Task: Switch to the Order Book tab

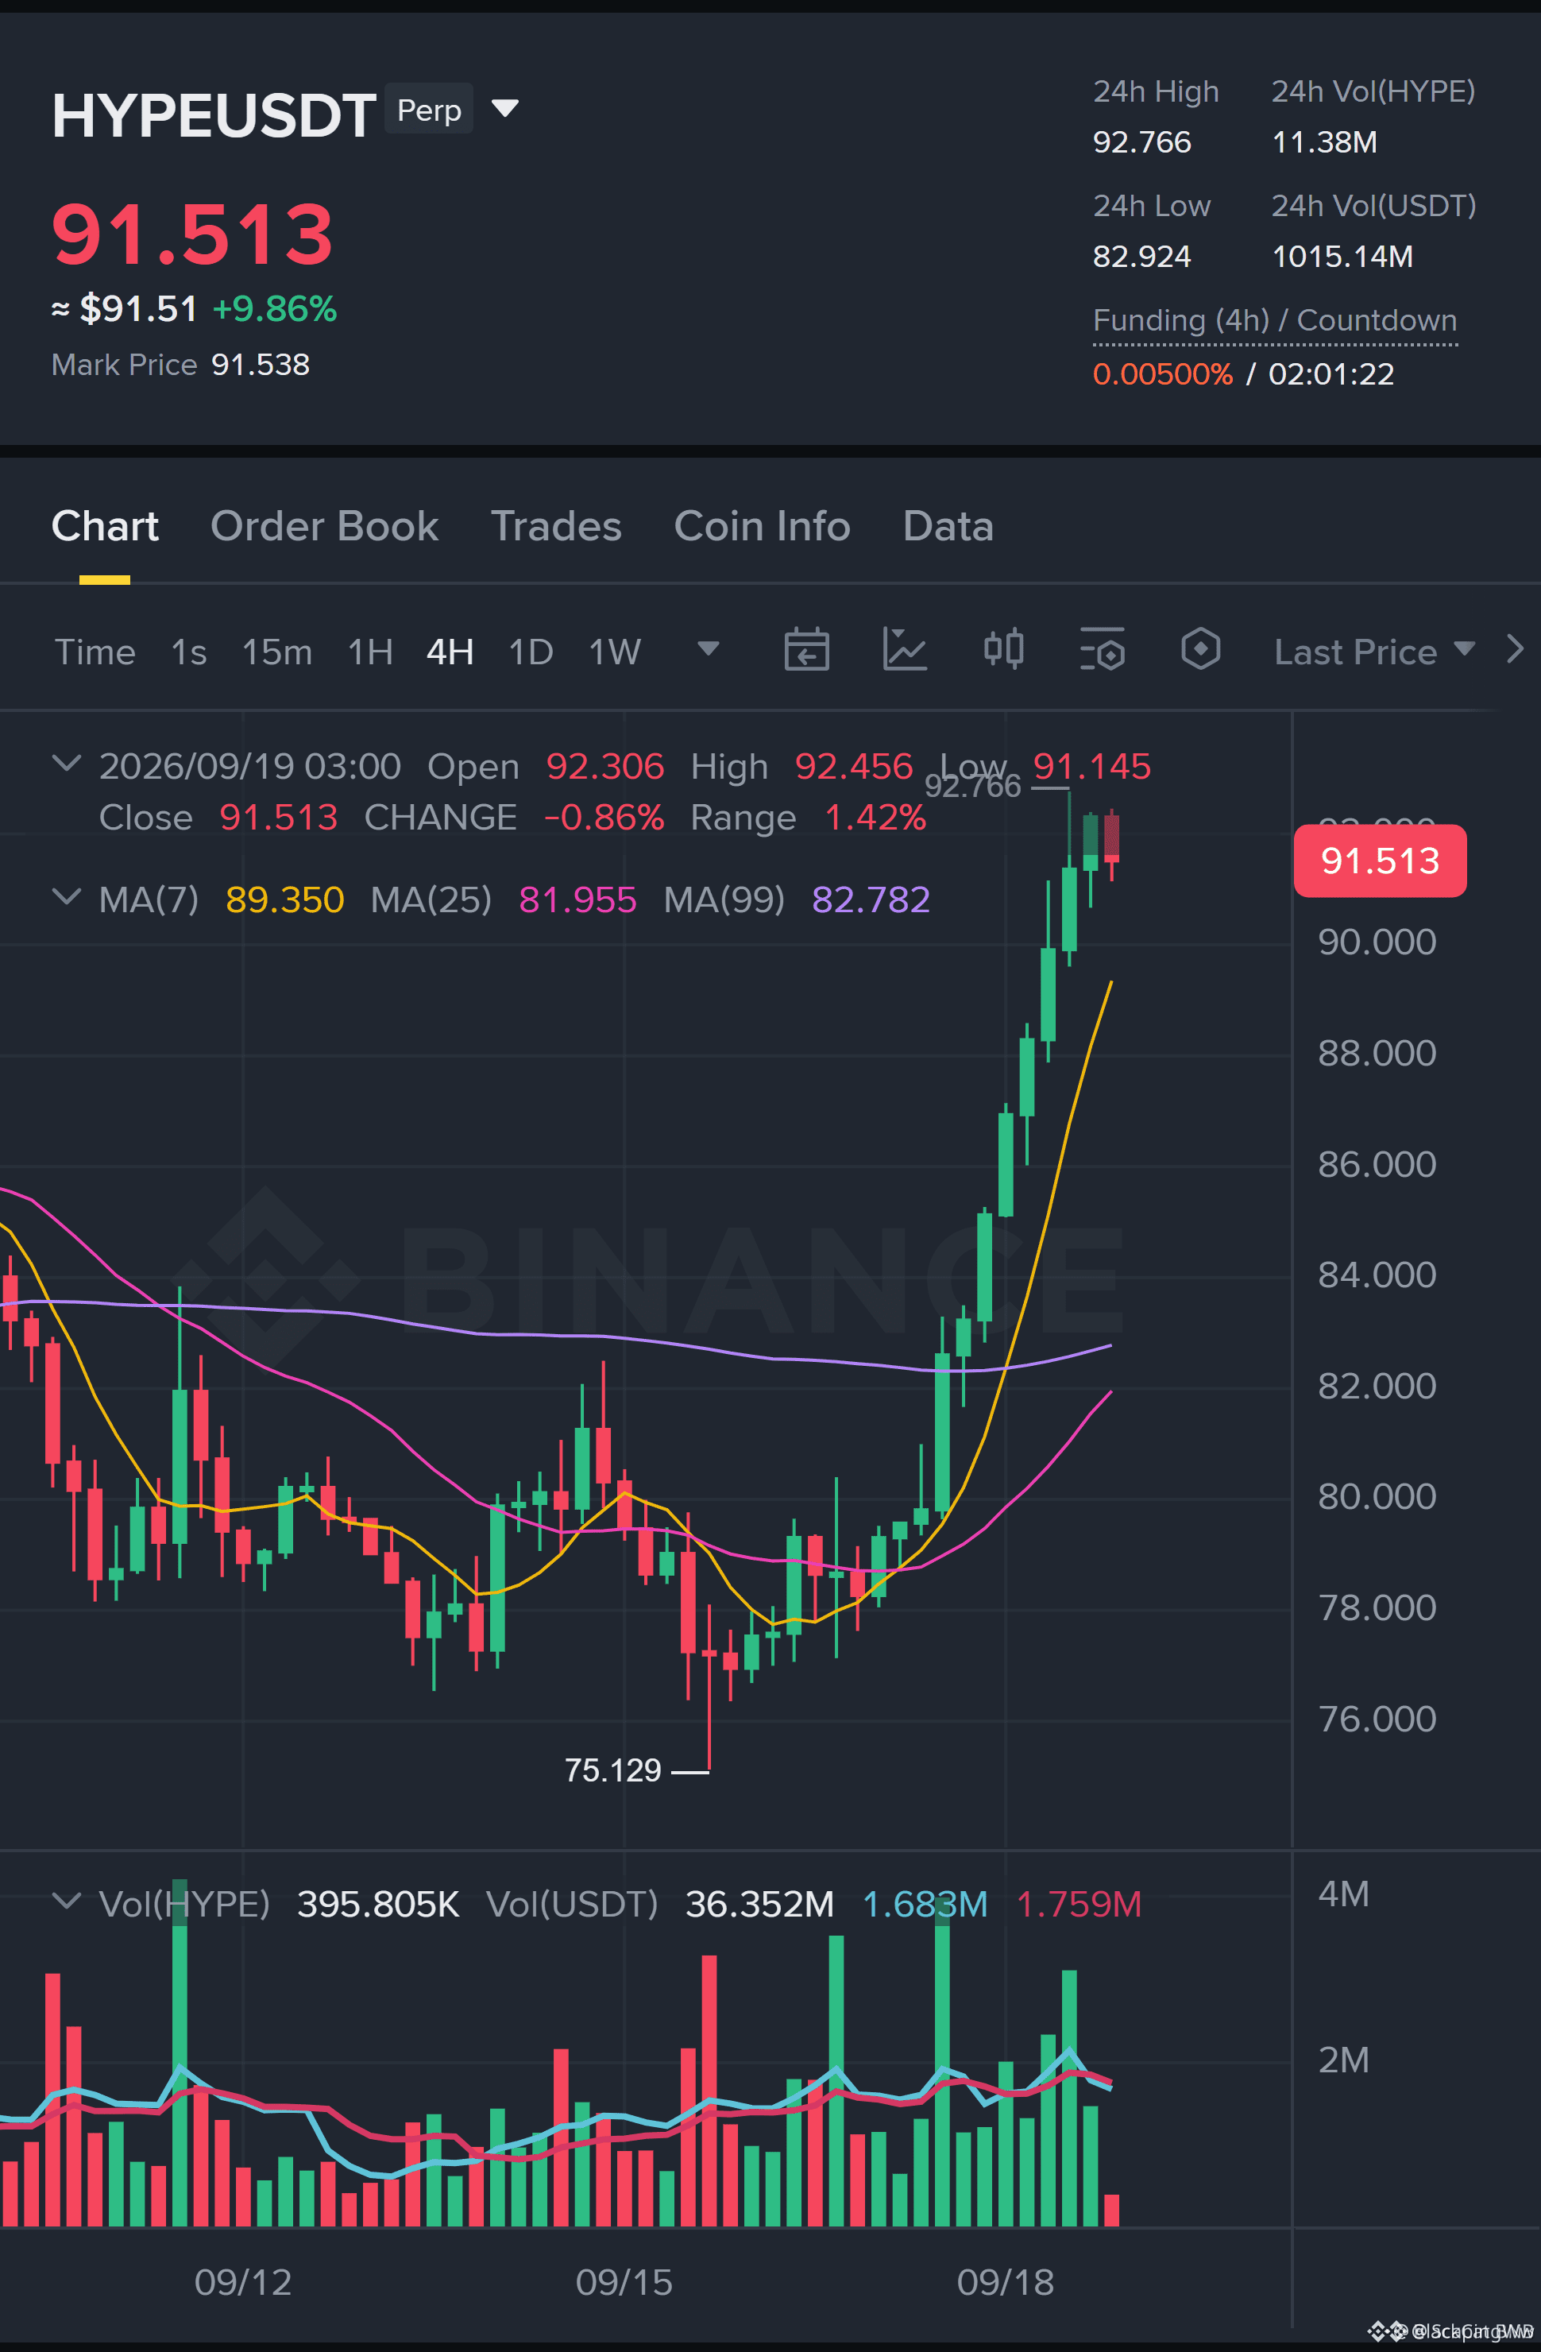Action: point(324,527)
